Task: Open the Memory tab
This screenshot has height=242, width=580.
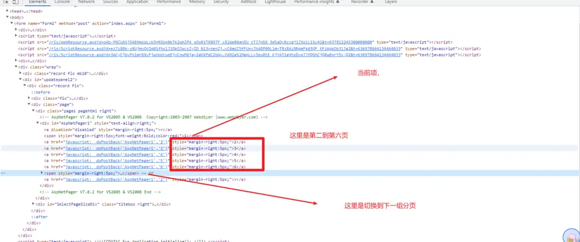Action: (197, 2)
